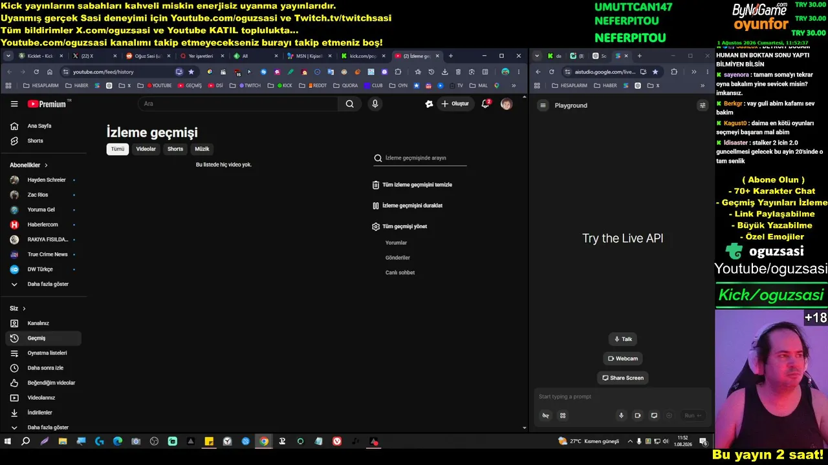The image size is (828, 465).
Task: Open Shorts in the YouTube sidebar
Action: point(36,141)
